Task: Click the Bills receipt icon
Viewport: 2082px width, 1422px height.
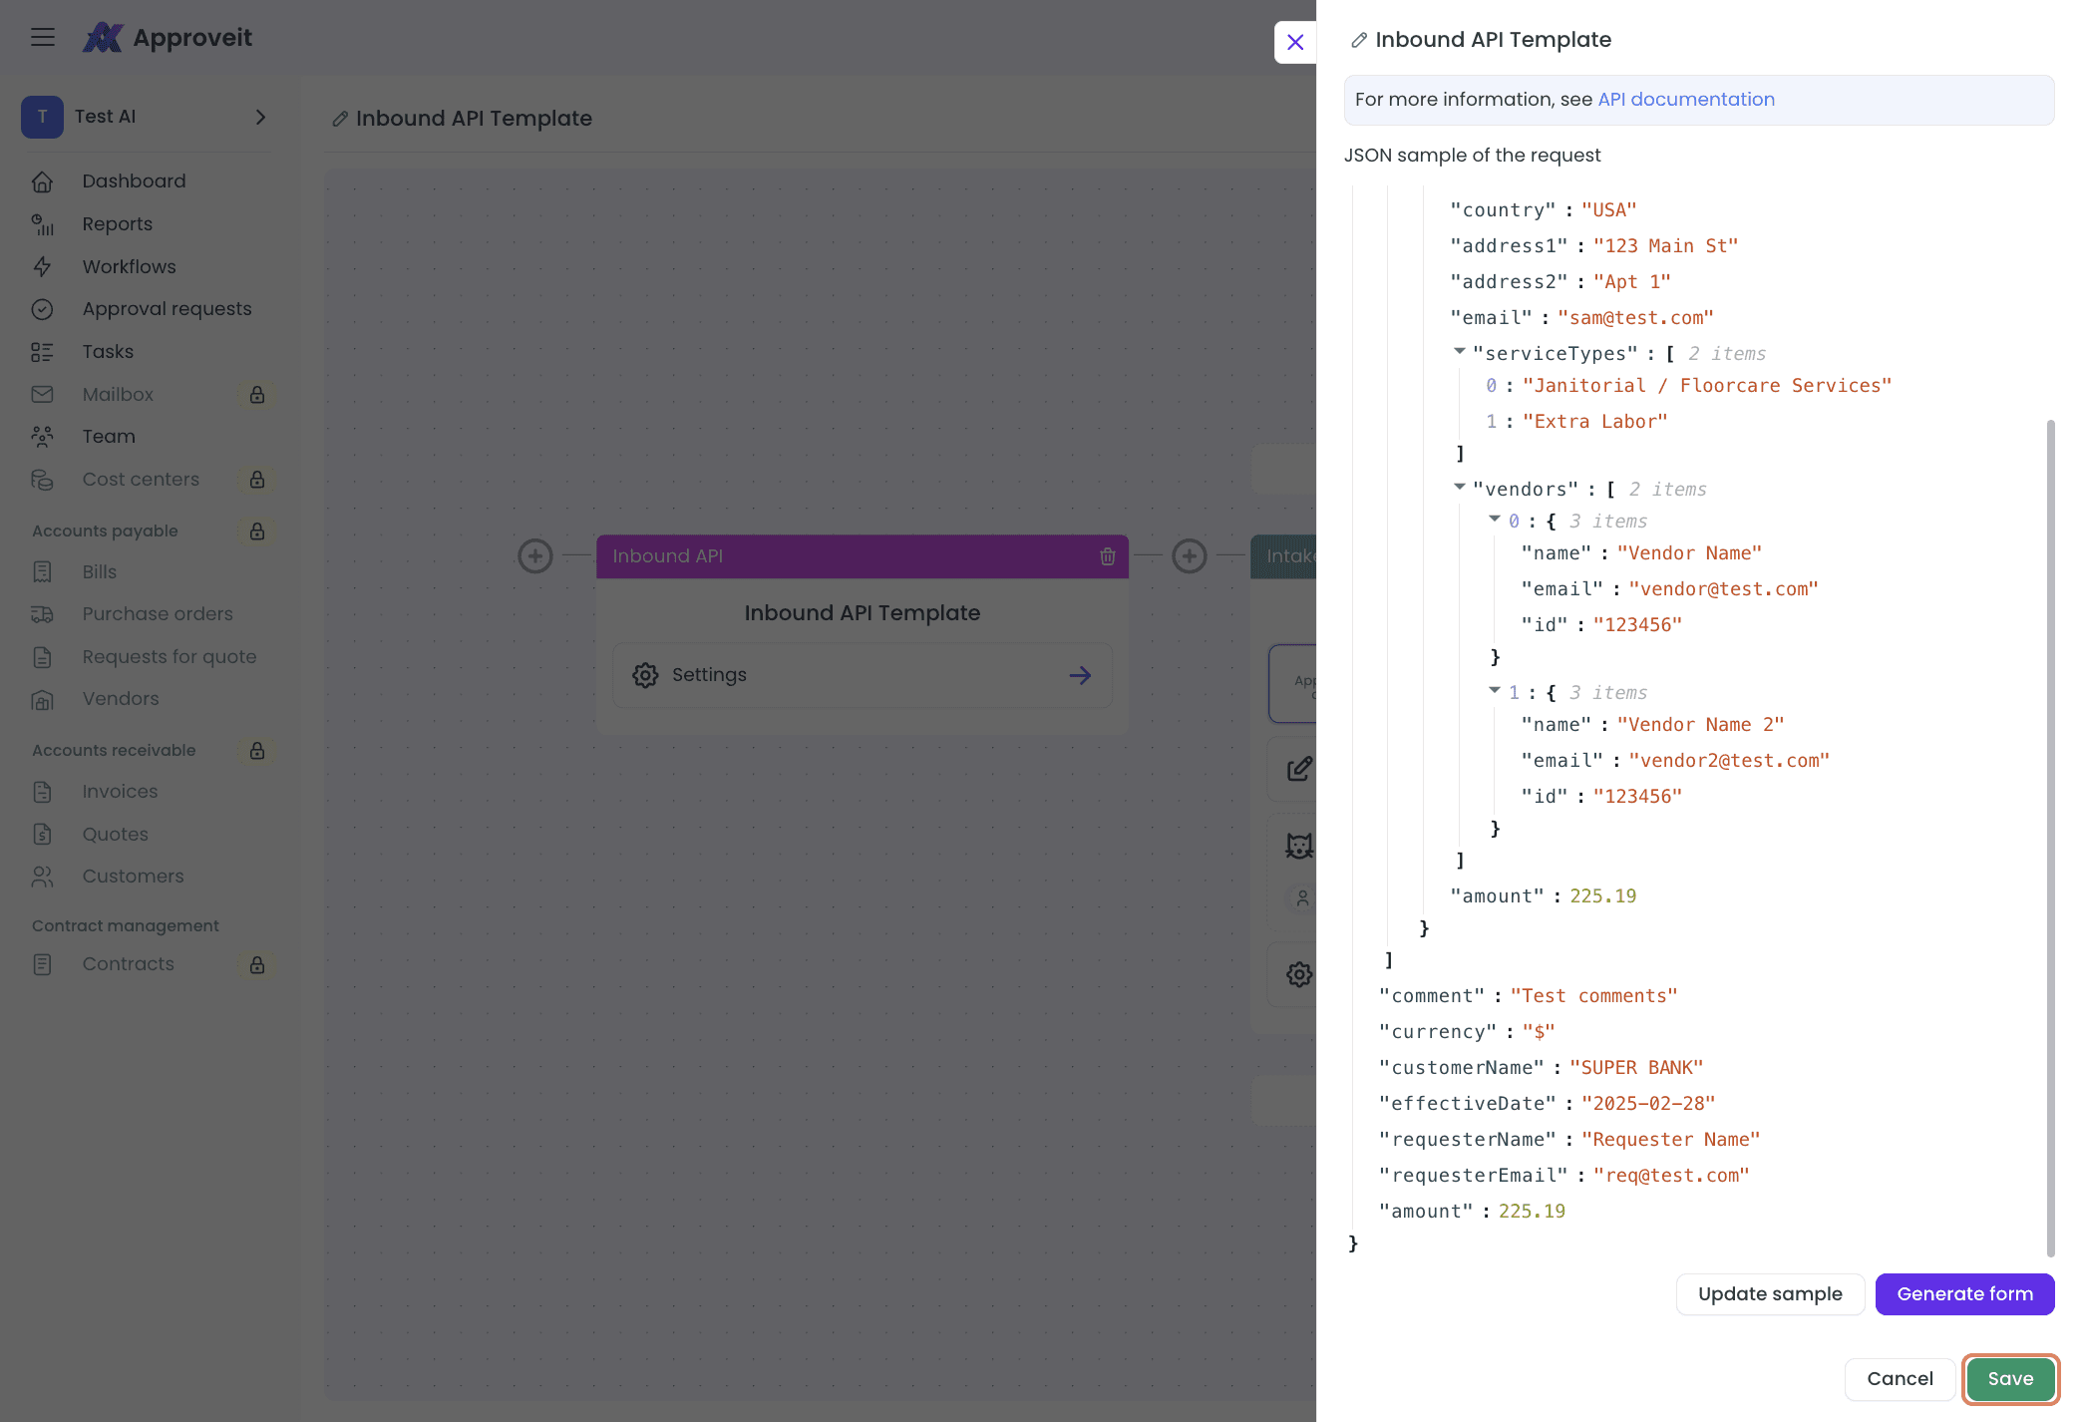Action: click(x=42, y=572)
